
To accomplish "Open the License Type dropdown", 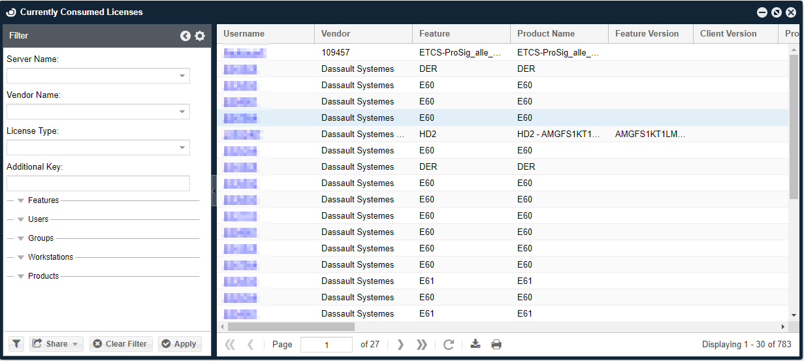I will click(x=182, y=148).
